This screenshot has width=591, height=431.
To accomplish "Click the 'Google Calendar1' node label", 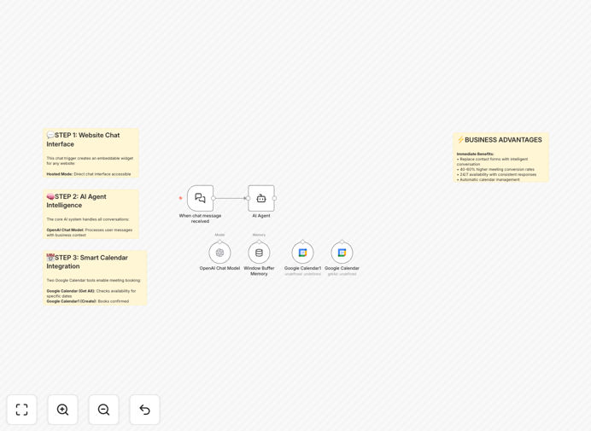I will [302, 268].
